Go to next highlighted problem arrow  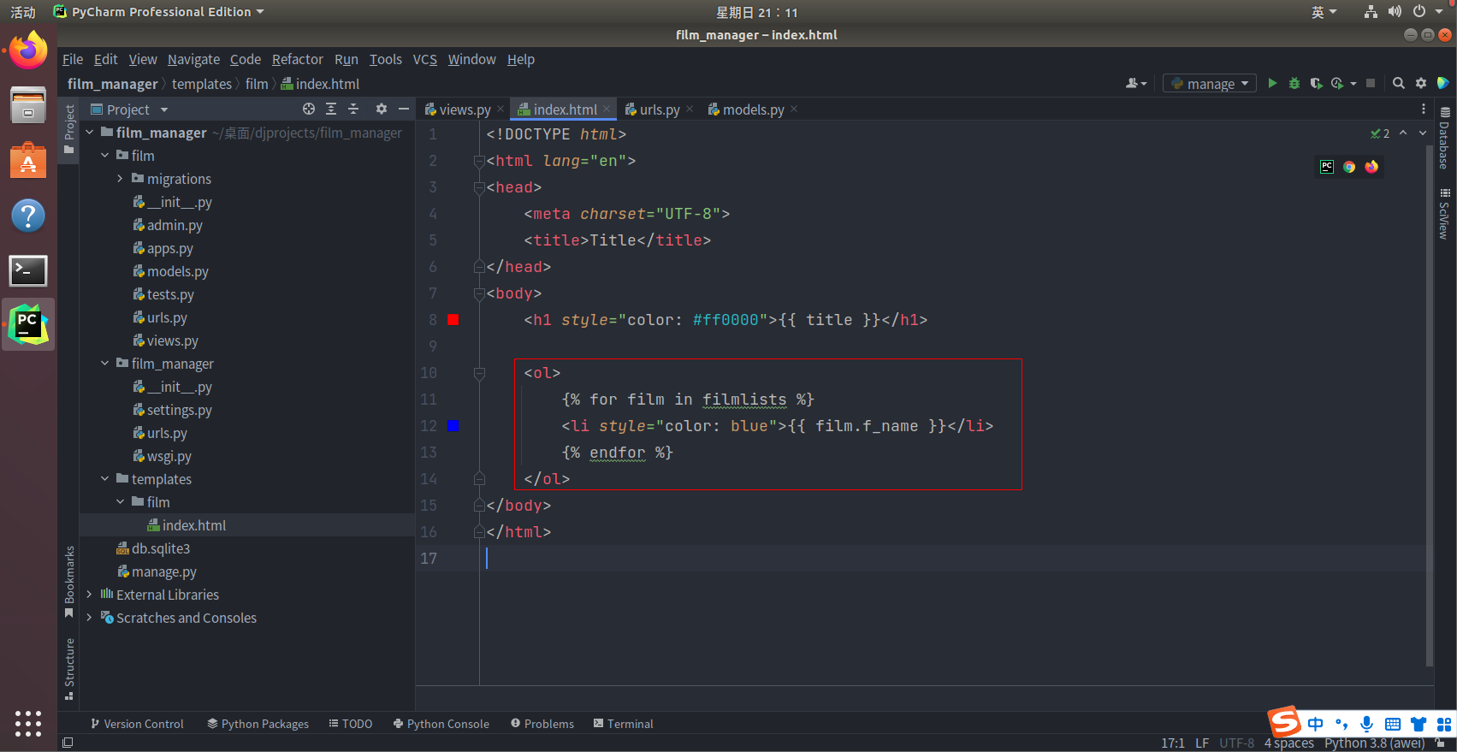click(1423, 133)
